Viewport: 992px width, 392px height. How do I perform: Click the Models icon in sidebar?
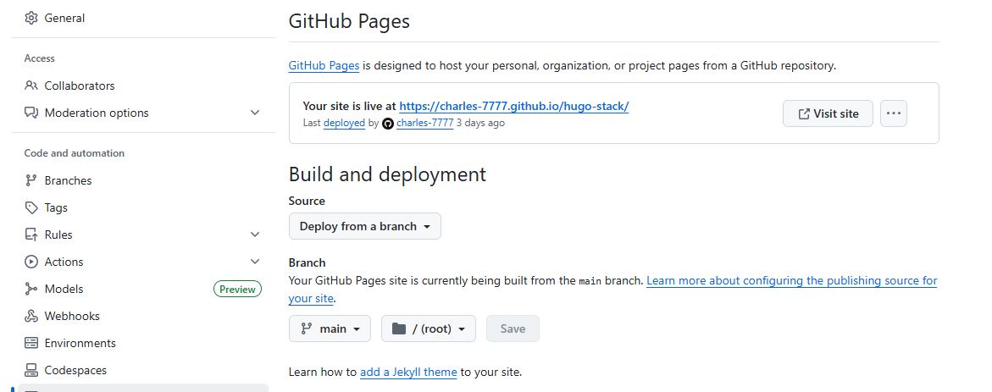click(31, 289)
